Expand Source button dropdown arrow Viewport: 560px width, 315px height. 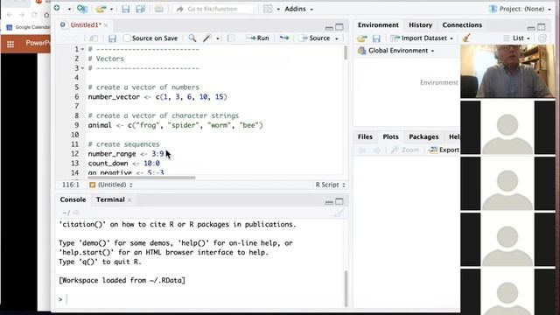(336, 38)
